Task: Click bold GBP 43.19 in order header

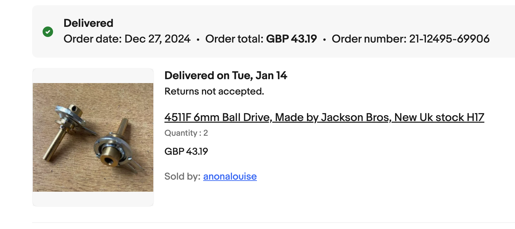Action: point(292,39)
